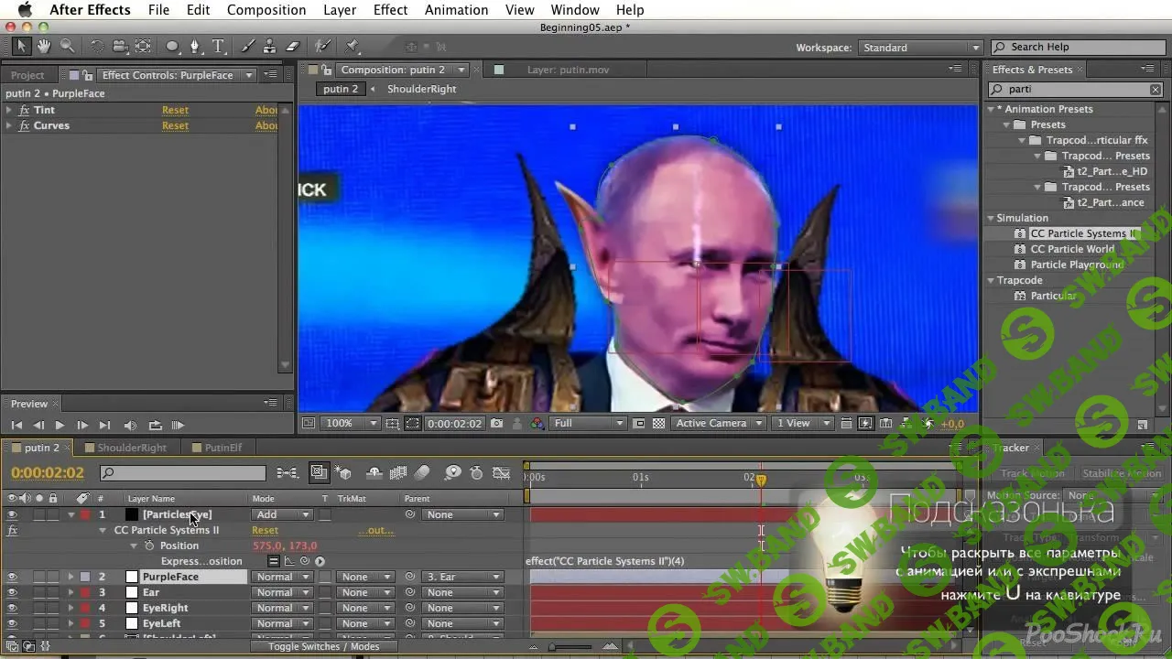Click Reset on the Curves effect
This screenshot has height=659, width=1172.
pyautogui.click(x=175, y=125)
